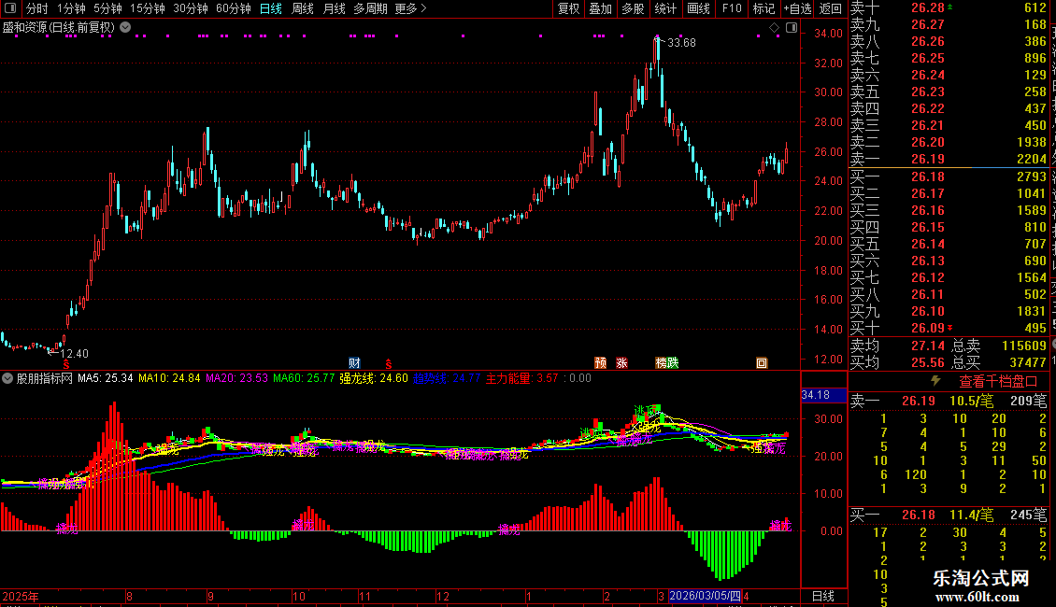Select the 卖五 26.23 order row
Image resolution: width=1056 pixels, height=607 pixels.
[x=949, y=92]
